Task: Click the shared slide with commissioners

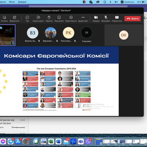Action: (x=59, y=81)
